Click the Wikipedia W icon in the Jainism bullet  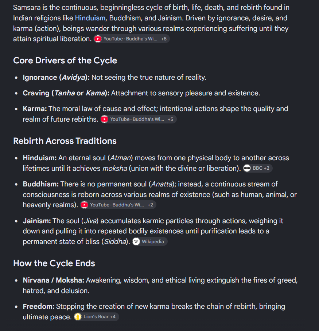pyautogui.click(x=136, y=241)
